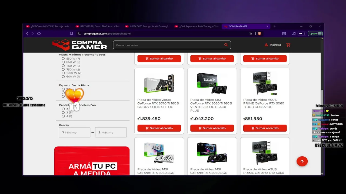Add Zotac RTX 5070 Ti SOLID to cart
The image size is (346, 194).
point(159,128)
